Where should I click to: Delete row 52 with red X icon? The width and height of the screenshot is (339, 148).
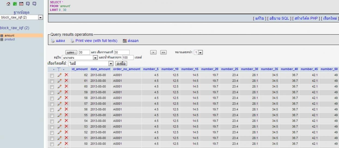pyautogui.click(x=66, y=132)
